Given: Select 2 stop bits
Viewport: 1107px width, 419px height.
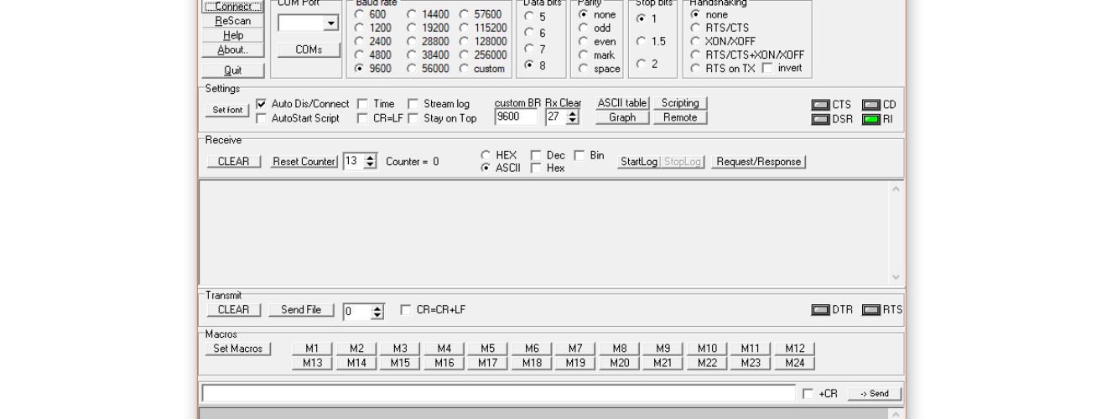Looking at the screenshot, I should coord(642,64).
